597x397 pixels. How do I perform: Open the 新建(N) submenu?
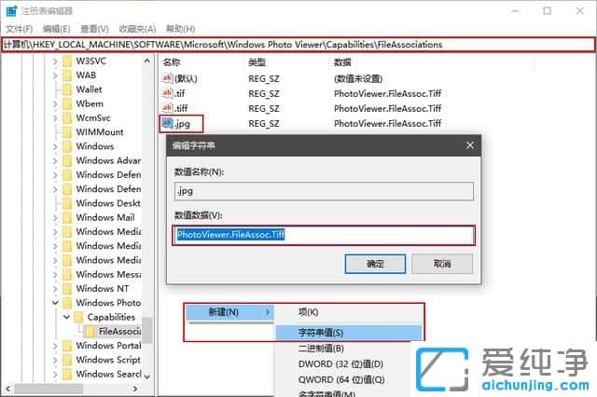click(x=229, y=312)
